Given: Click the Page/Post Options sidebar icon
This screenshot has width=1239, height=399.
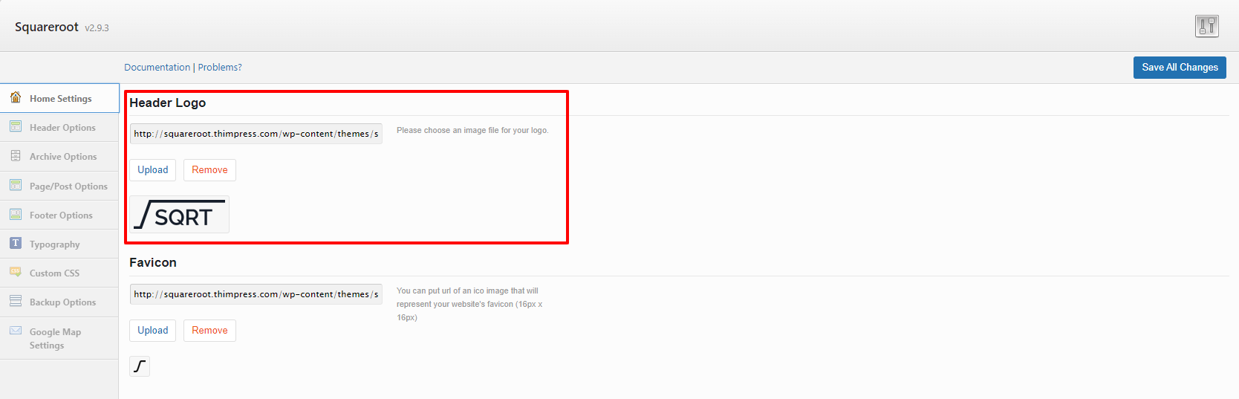Looking at the screenshot, I should click(x=16, y=185).
